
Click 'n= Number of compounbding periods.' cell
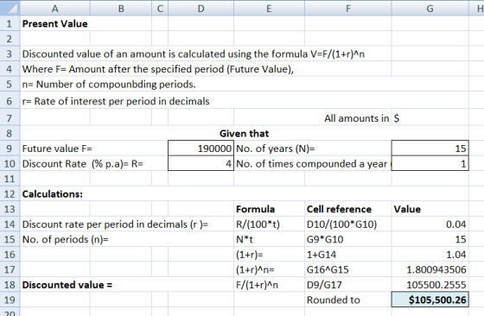[109, 84]
